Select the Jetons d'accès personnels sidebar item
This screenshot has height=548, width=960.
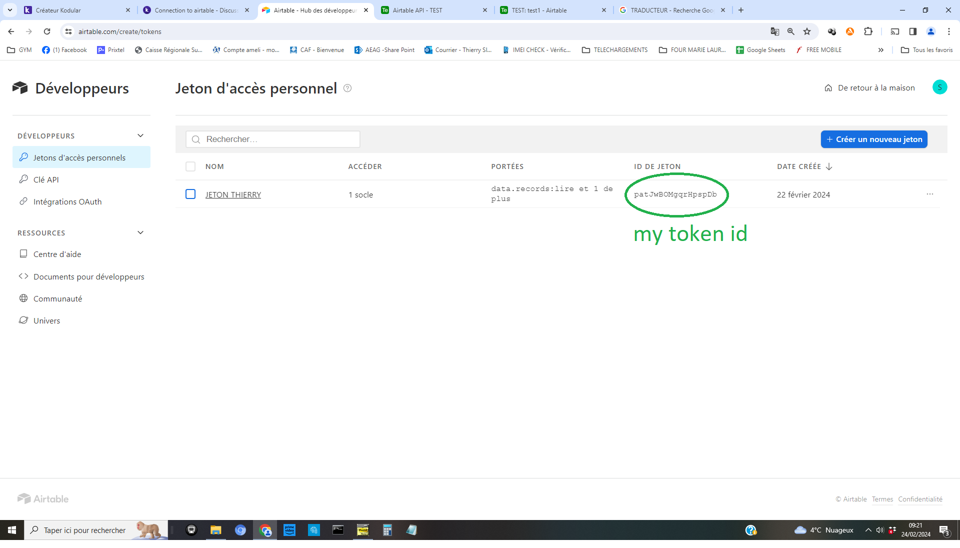pyautogui.click(x=79, y=157)
